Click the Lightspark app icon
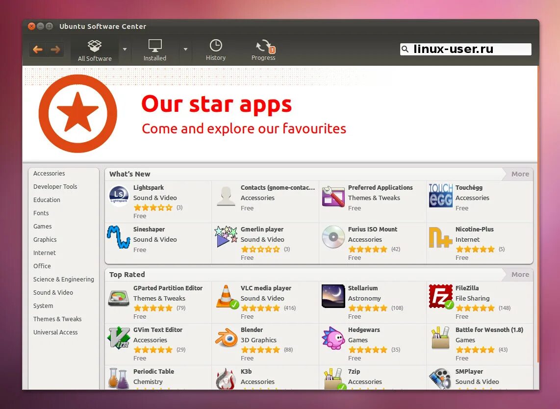The height and width of the screenshot is (409, 560). 119,196
